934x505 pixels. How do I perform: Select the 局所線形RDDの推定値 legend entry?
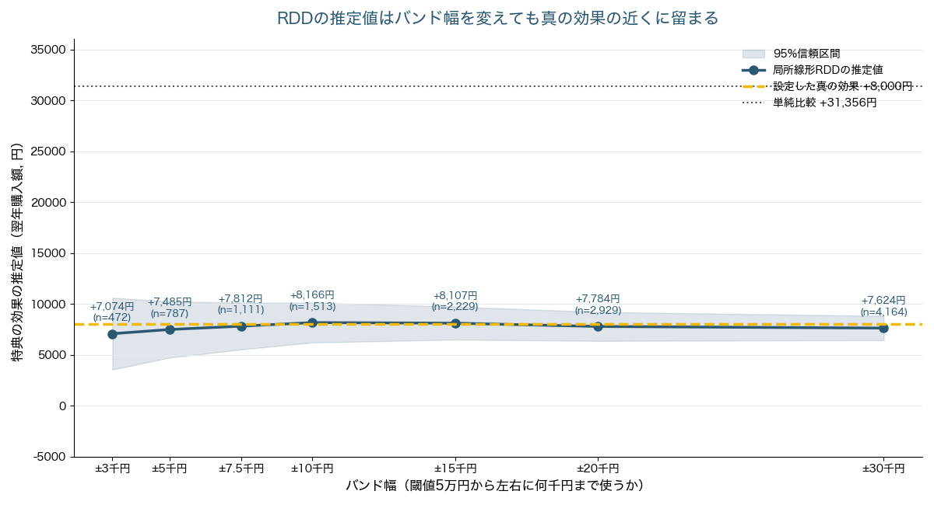[812, 70]
